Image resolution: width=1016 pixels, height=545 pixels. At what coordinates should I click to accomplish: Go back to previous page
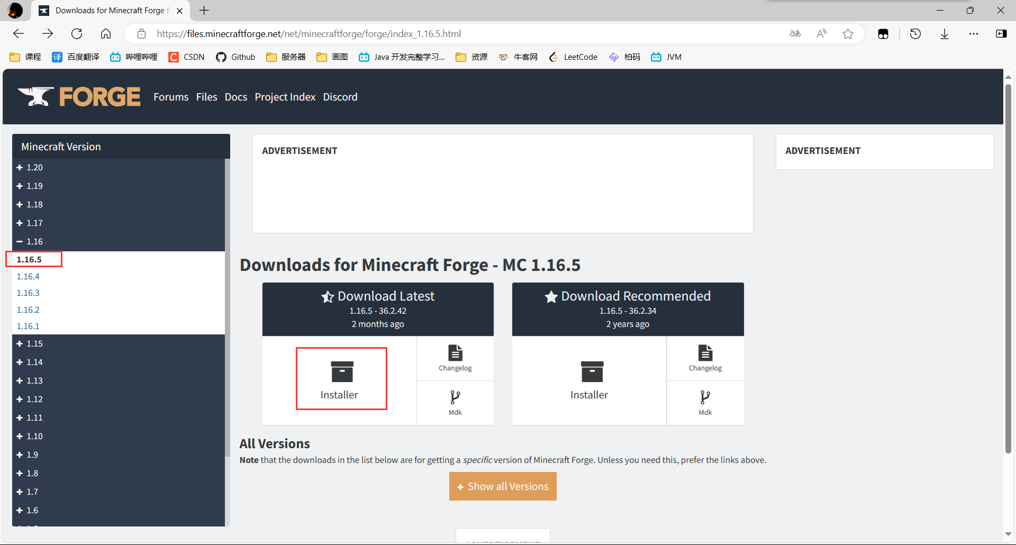19,34
